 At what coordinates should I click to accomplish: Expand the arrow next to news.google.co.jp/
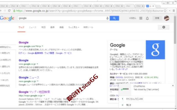tap(38, 81)
